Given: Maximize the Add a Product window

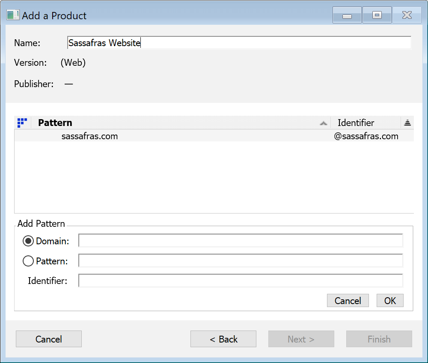Looking at the screenshot, I should click(377, 15).
